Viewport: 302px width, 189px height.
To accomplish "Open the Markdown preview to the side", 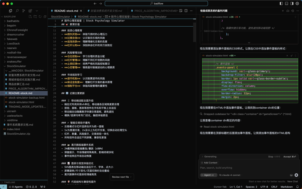I will click(181, 11).
